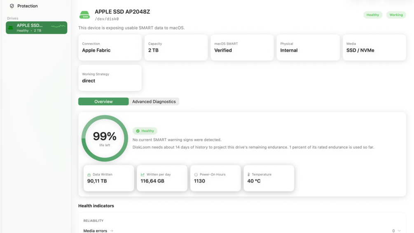The height and width of the screenshot is (233, 414).
Task: Switch to the Overview tab
Action: pyautogui.click(x=103, y=101)
